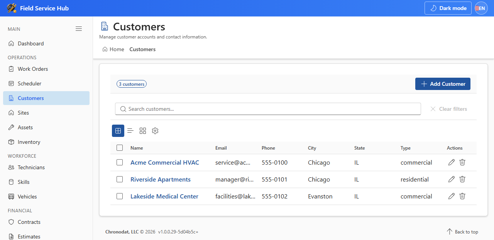Click the Inventory box icon
Image resolution: width=494 pixels, height=240 pixels.
11,142
